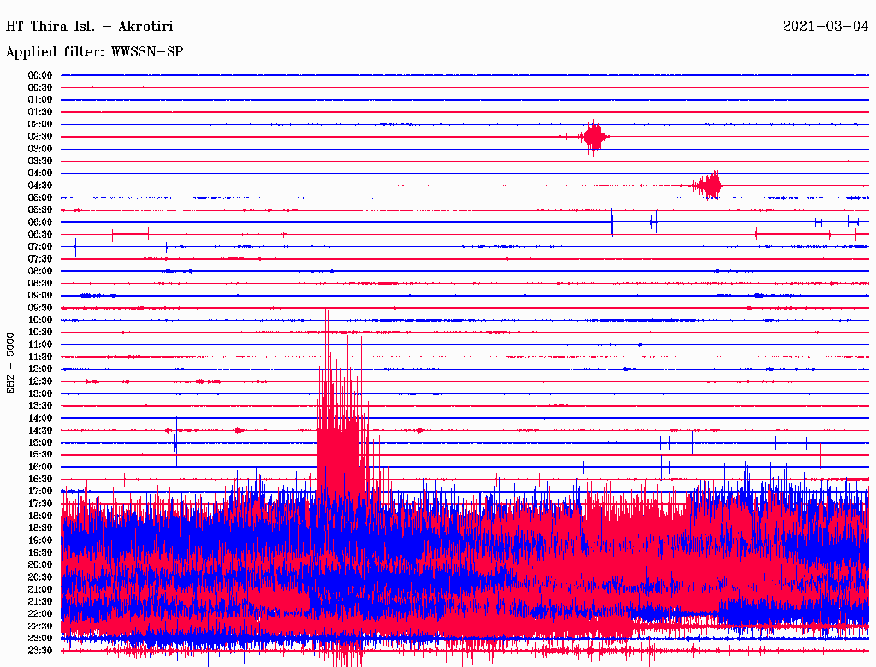Click the 19:30 time label
The image size is (876, 667).
coord(40,553)
